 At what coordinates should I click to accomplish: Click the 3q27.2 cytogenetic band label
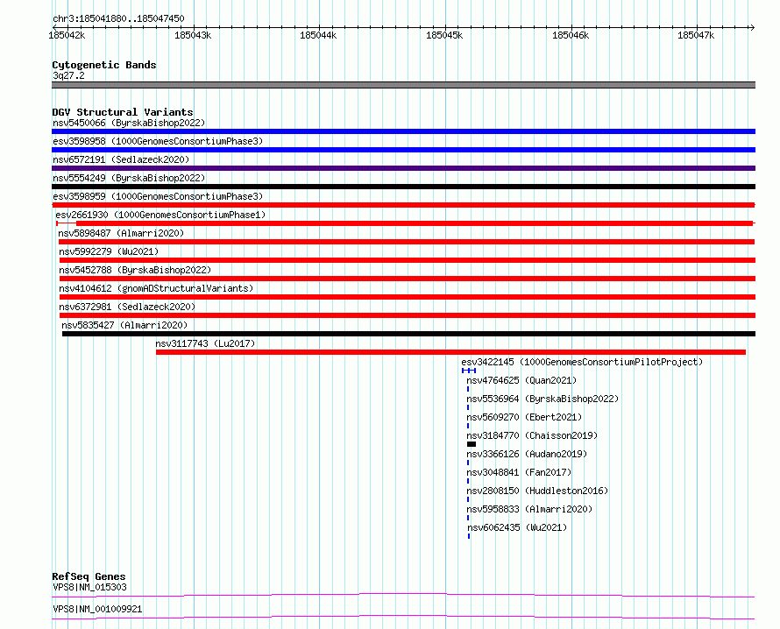tap(68, 75)
